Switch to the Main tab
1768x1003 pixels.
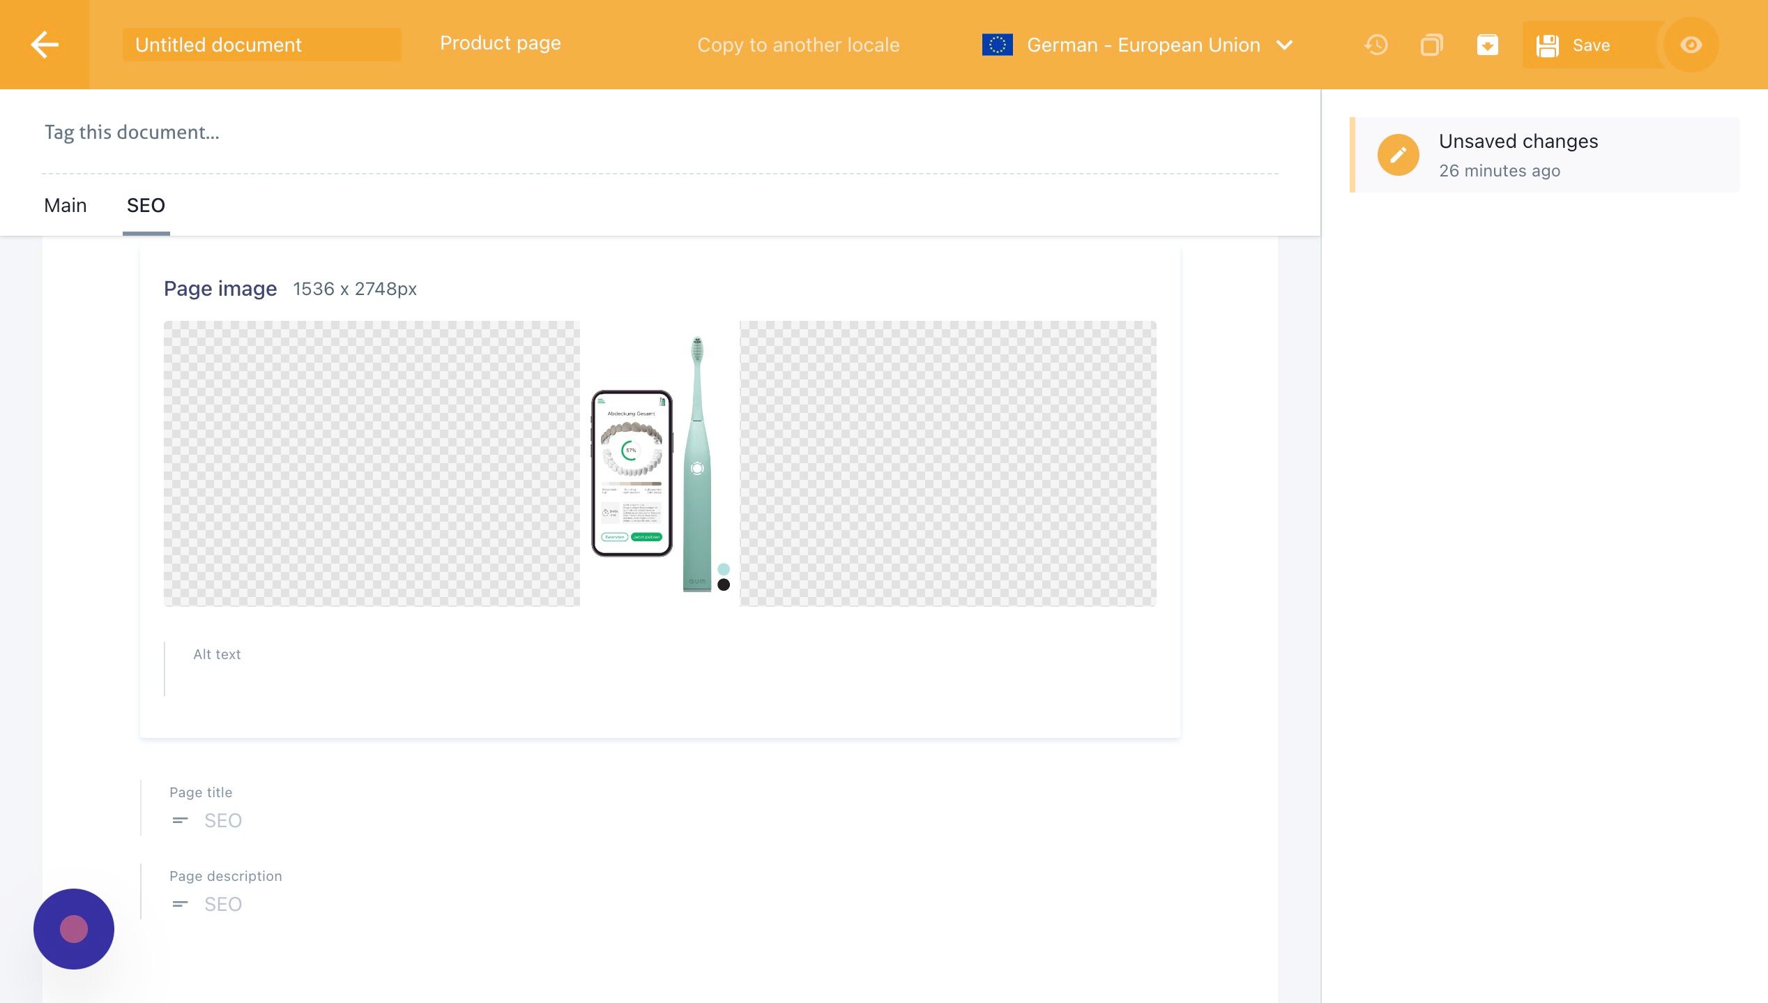point(66,206)
